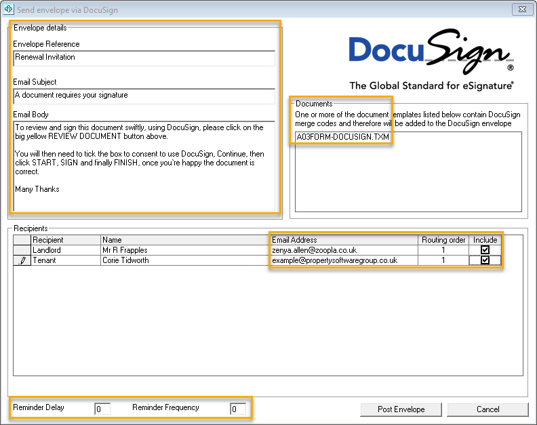
Task: Click the Tenant routing order value
Action: 443,260
